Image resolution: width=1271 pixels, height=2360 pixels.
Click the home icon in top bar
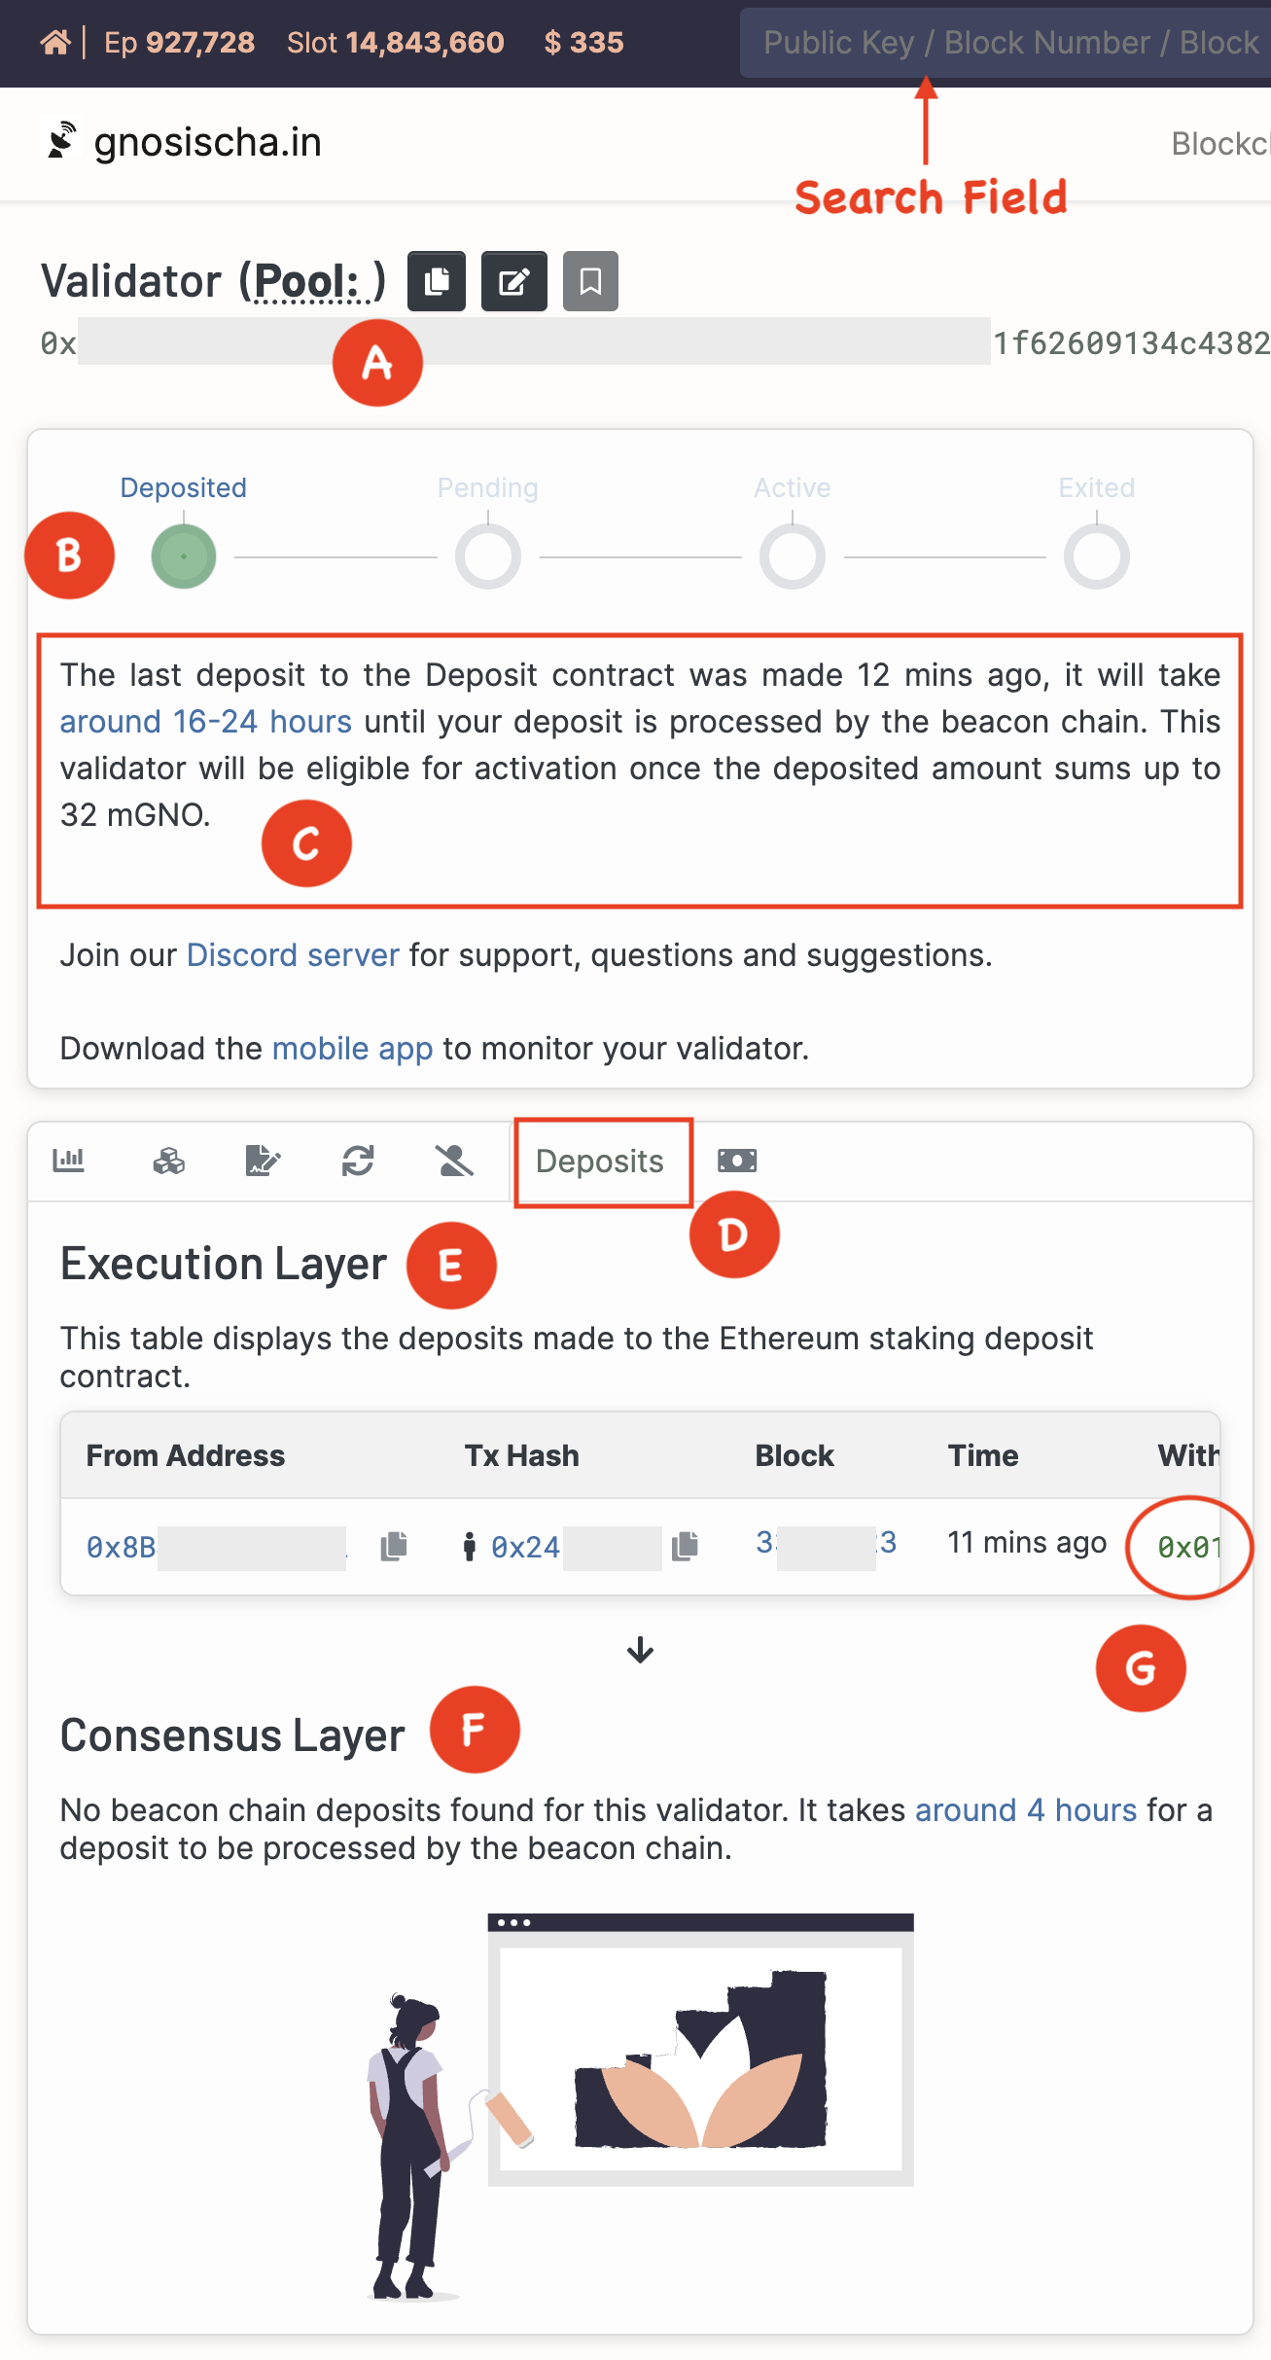point(55,43)
